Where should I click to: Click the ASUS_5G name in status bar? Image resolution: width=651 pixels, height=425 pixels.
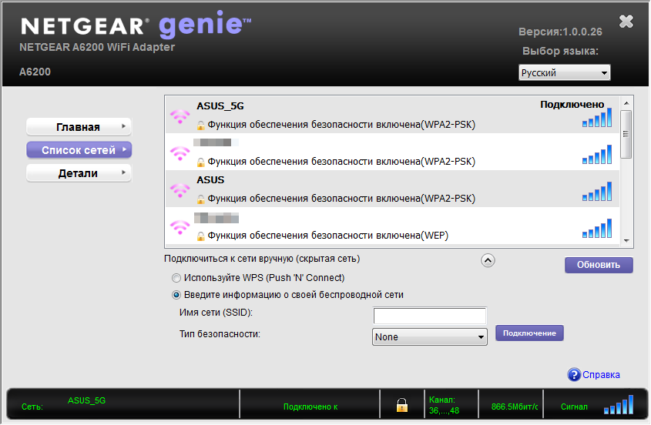(x=87, y=400)
